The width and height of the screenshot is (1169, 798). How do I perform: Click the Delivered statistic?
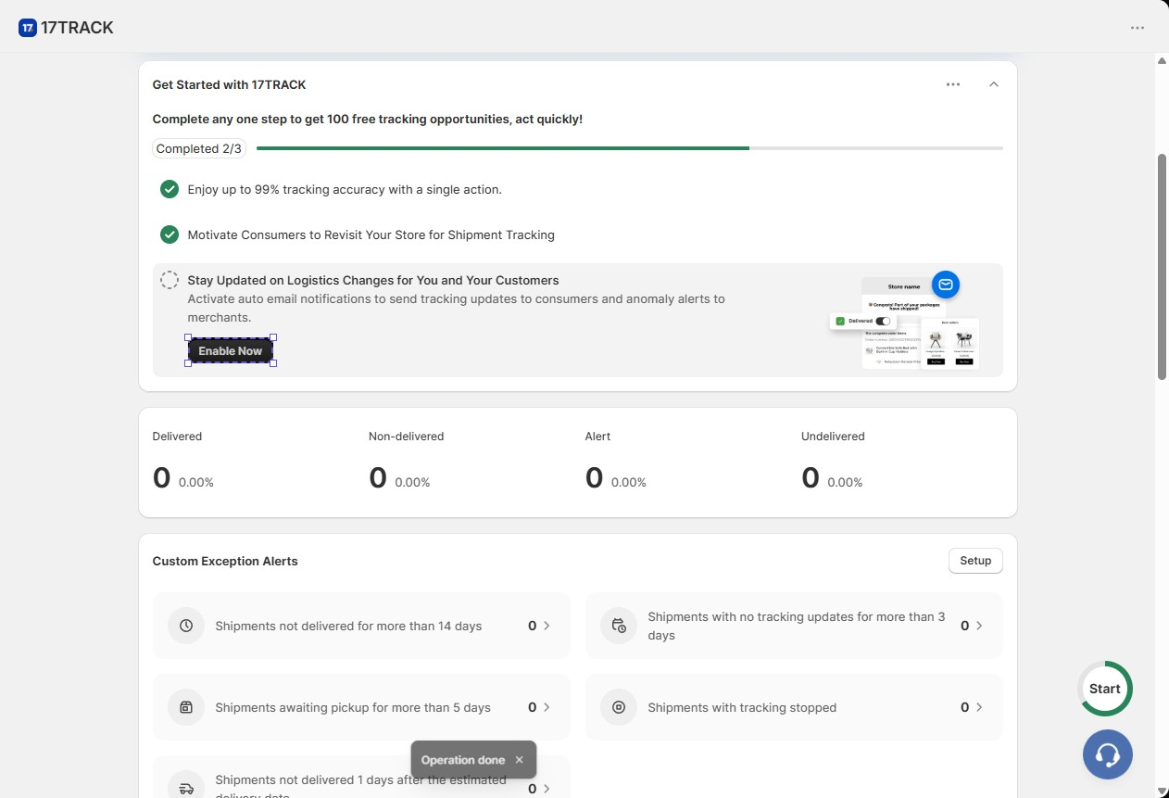[183, 462]
